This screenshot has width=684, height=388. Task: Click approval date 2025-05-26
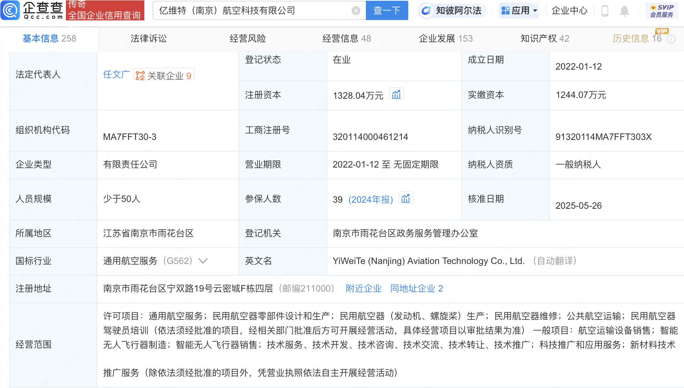point(578,206)
